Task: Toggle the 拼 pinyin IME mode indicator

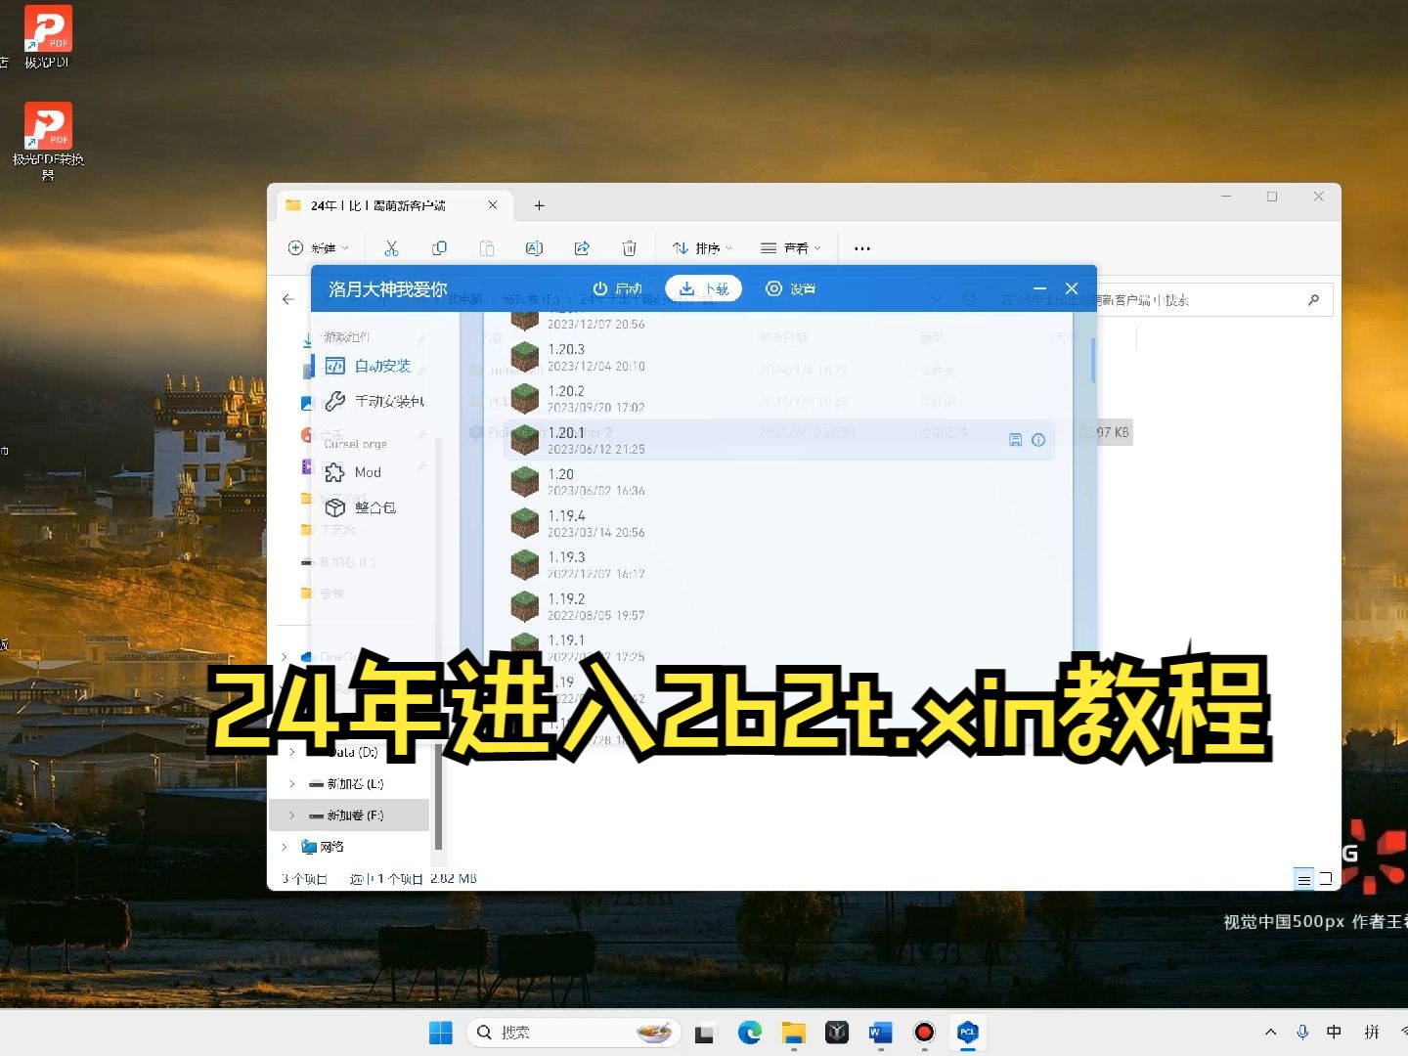Action: point(1372,1033)
